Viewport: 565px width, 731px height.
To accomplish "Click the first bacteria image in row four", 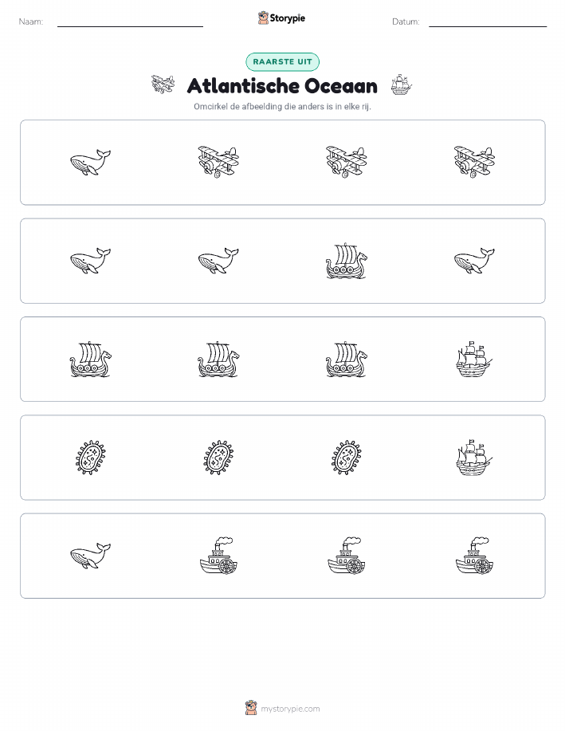I will 90,458.
